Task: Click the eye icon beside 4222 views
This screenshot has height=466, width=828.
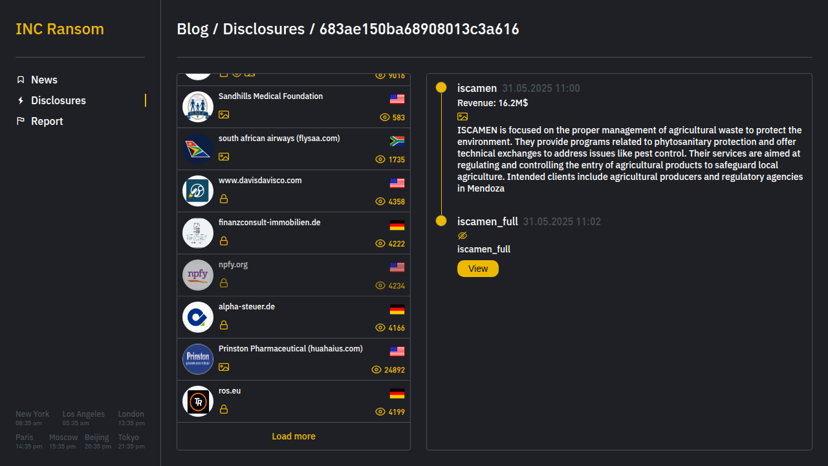Action: [x=380, y=243]
